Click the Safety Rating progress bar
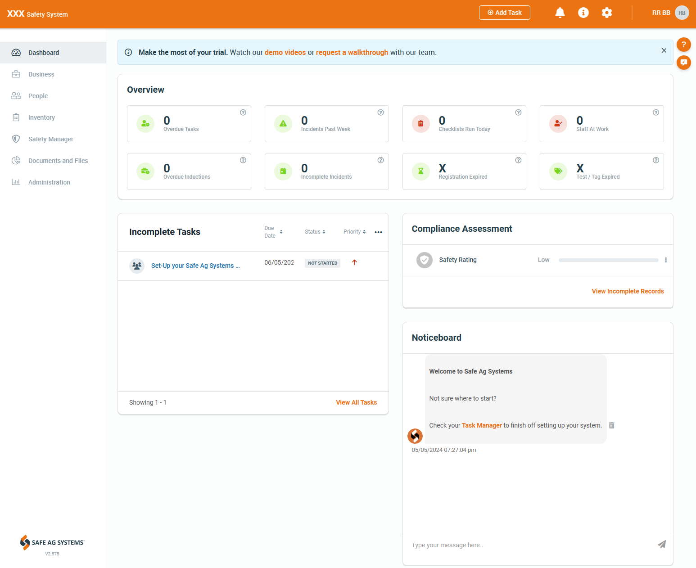 tap(608, 260)
